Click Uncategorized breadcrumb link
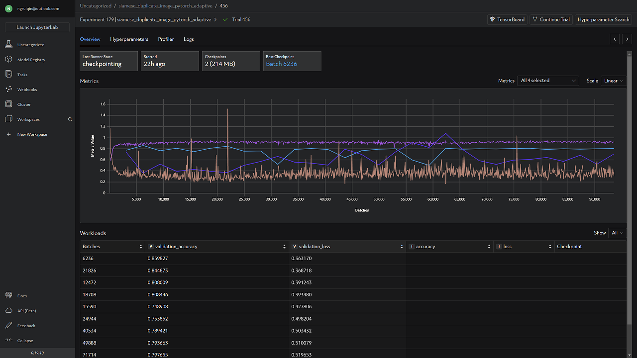The width and height of the screenshot is (637, 358). (96, 6)
